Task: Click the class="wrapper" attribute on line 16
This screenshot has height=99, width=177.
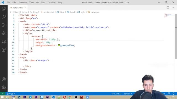Action: tap(39, 61)
